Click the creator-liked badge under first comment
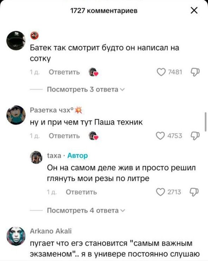This screenshot has height=261, width=208. click(x=93, y=72)
